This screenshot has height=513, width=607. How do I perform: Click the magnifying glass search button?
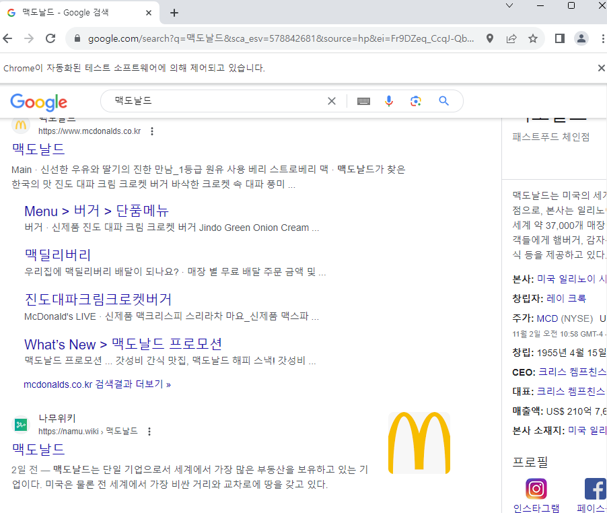tap(443, 100)
